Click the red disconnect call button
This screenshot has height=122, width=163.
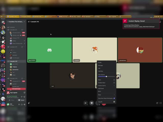pyautogui.click(x=104, y=104)
